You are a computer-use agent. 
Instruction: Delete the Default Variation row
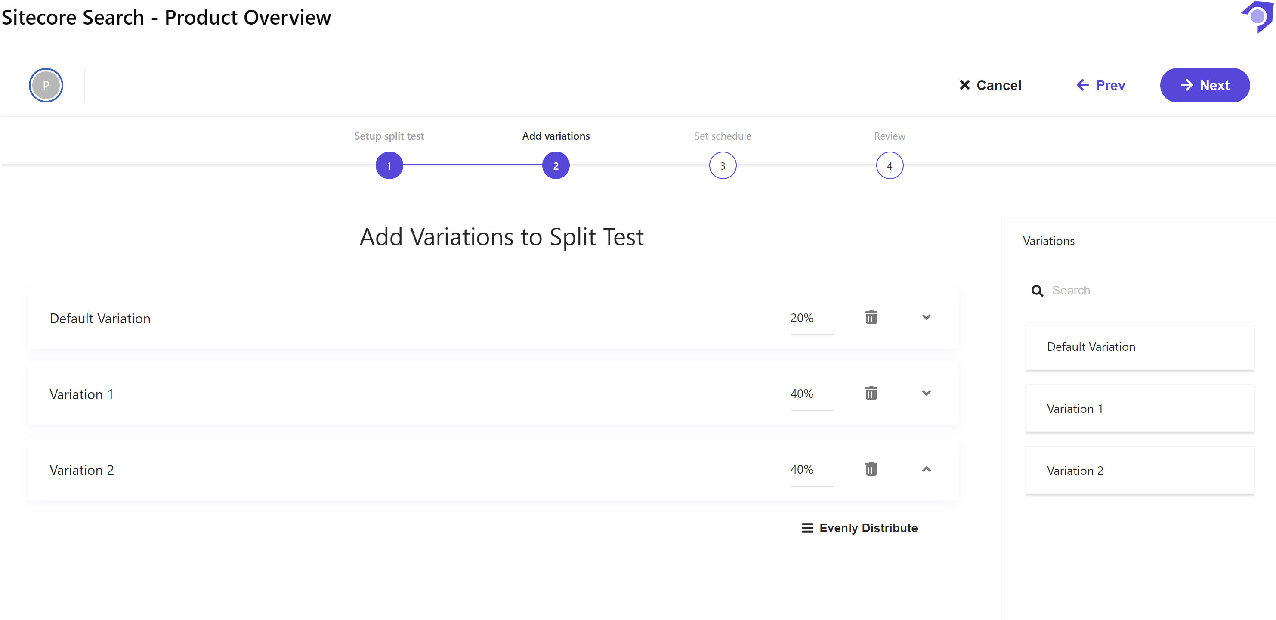coord(871,317)
